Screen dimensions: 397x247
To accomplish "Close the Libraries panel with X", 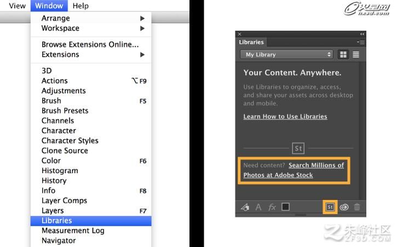I will pyautogui.click(x=239, y=34).
